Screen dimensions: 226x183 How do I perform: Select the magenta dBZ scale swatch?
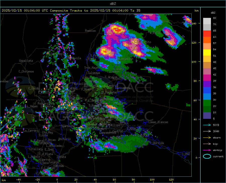(207, 78)
